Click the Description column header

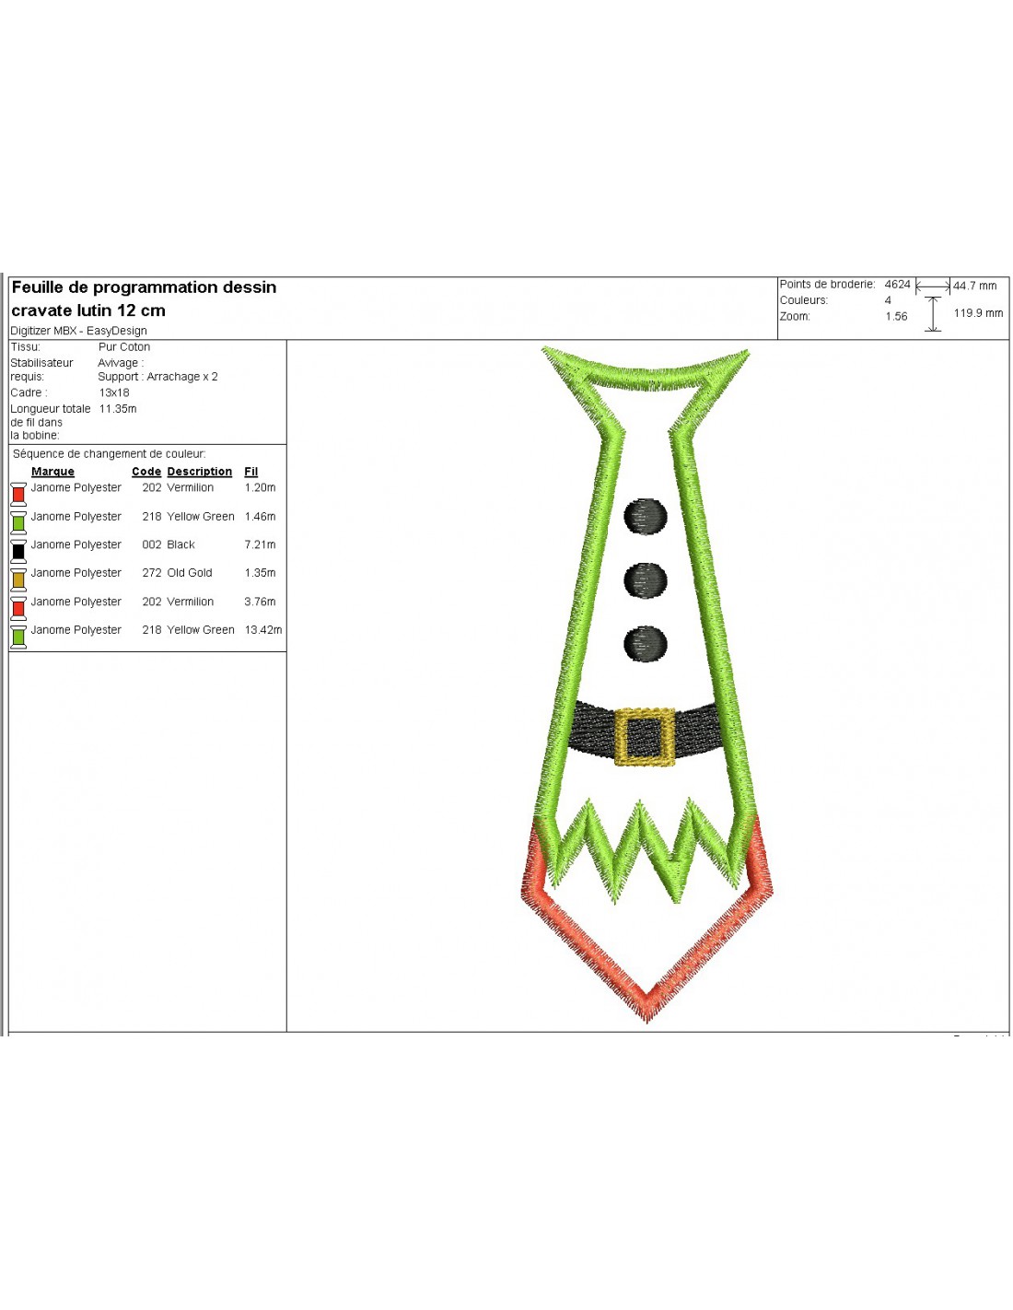click(200, 472)
